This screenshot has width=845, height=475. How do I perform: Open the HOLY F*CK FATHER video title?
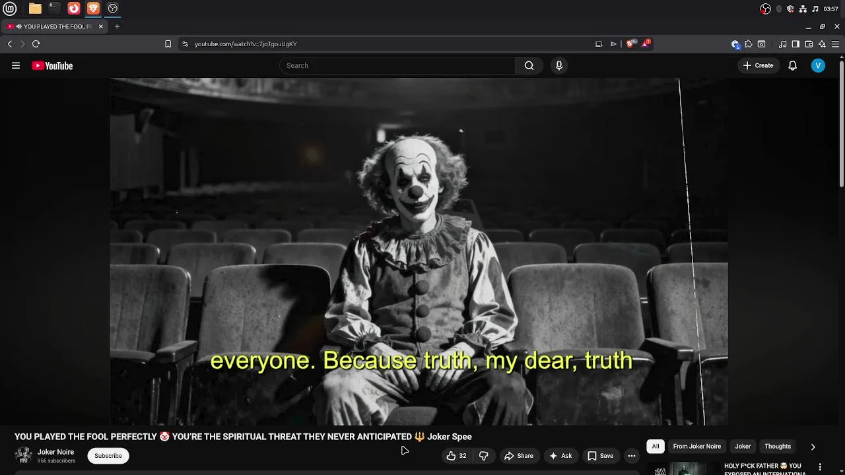point(763,469)
